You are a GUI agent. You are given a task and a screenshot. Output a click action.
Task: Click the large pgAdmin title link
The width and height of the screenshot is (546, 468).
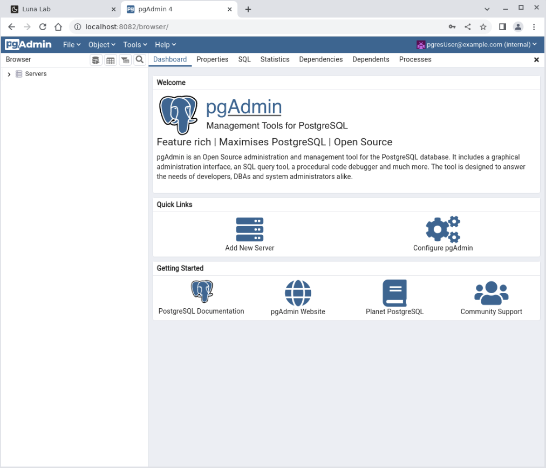pyautogui.click(x=244, y=107)
